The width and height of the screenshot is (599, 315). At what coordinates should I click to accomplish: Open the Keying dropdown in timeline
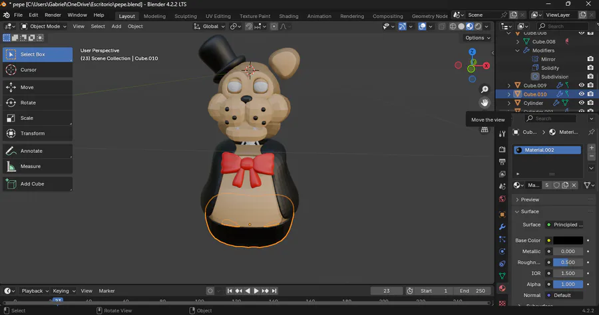(x=64, y=291)
